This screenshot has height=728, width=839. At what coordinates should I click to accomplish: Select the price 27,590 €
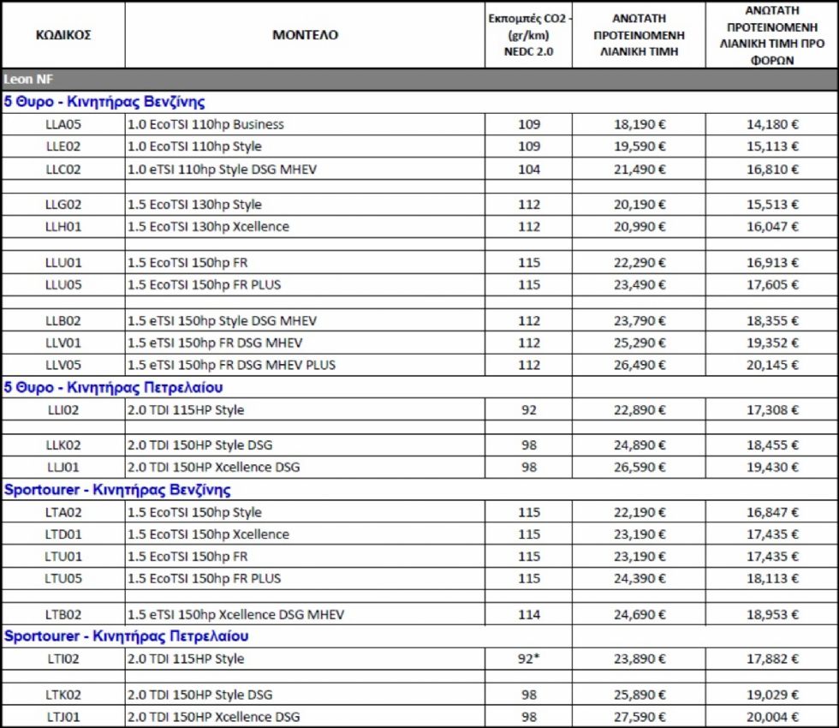(x=640, y=717)
